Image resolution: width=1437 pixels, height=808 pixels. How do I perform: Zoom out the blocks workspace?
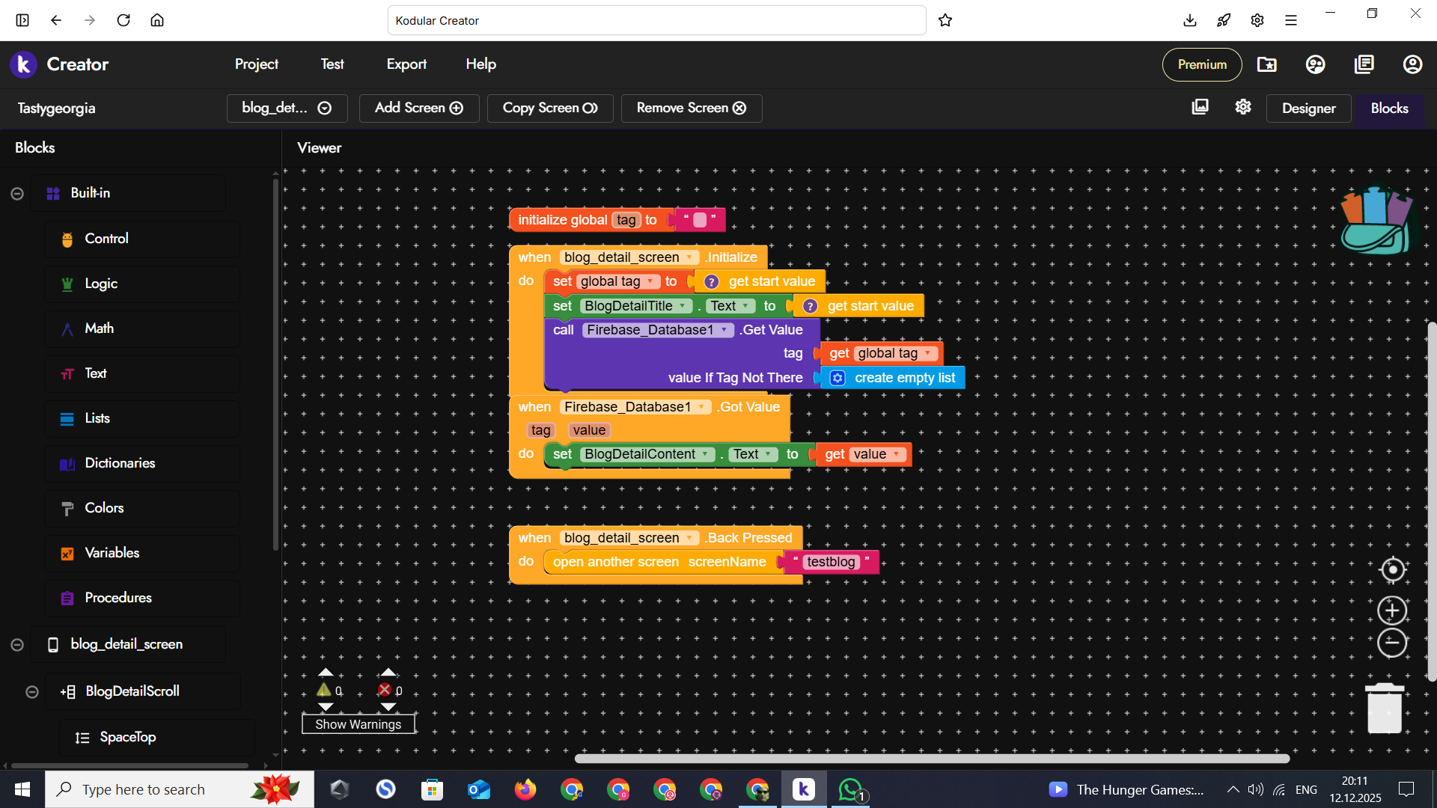[x=1392, y=643]
